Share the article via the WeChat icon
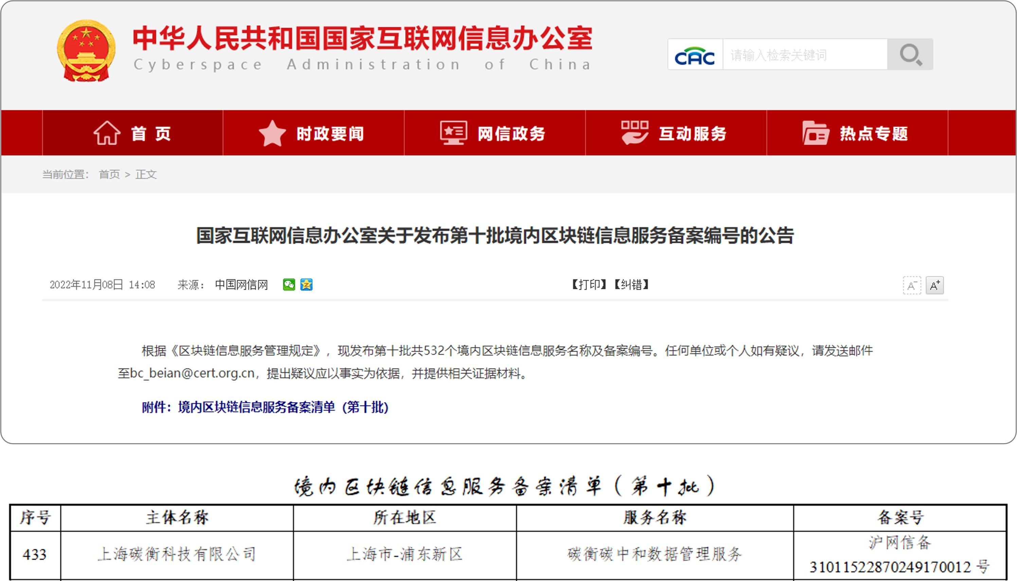The width and height of the screenshot is (1017, 581). tap(289, 285)
